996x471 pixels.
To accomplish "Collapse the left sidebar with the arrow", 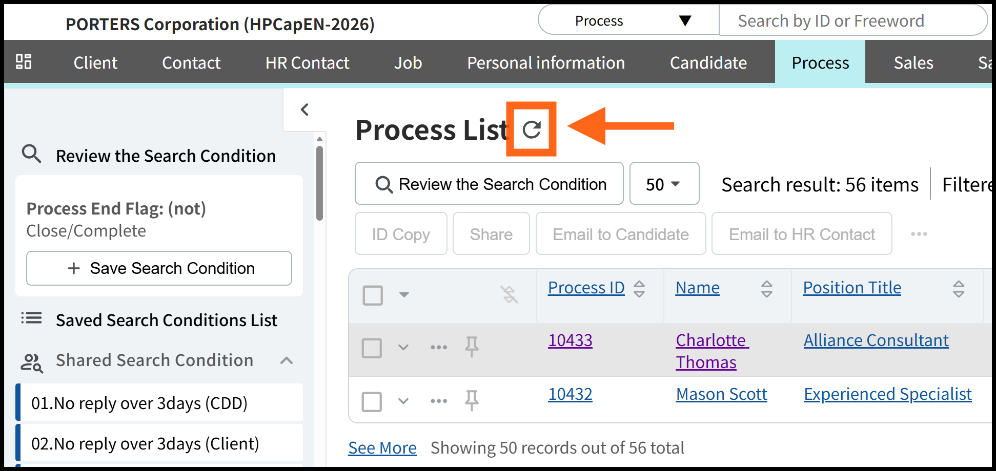I will pyautogui.click(x=304, y=110).
